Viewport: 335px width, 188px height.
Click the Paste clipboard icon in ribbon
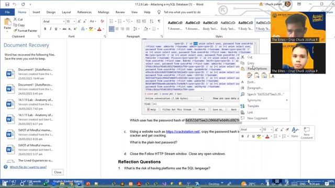coord(7,22)
